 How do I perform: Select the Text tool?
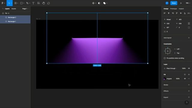click(33, 3)
